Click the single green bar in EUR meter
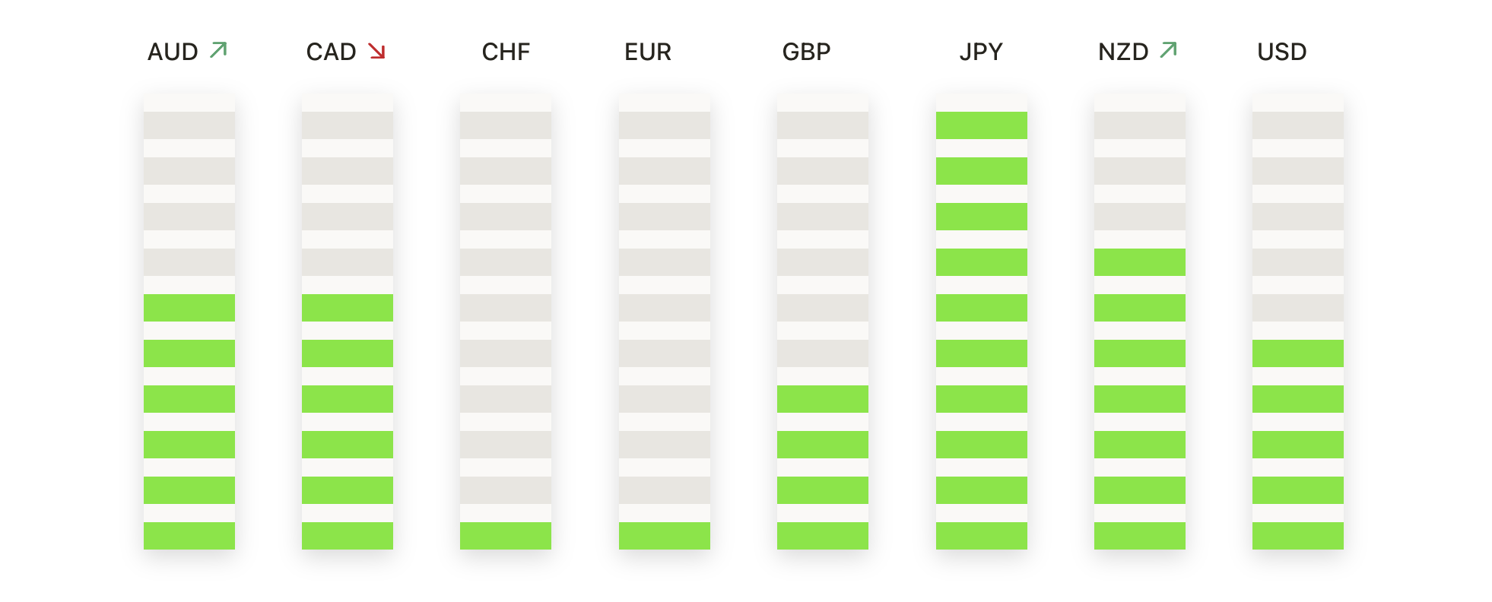 [x=664, y=536]
